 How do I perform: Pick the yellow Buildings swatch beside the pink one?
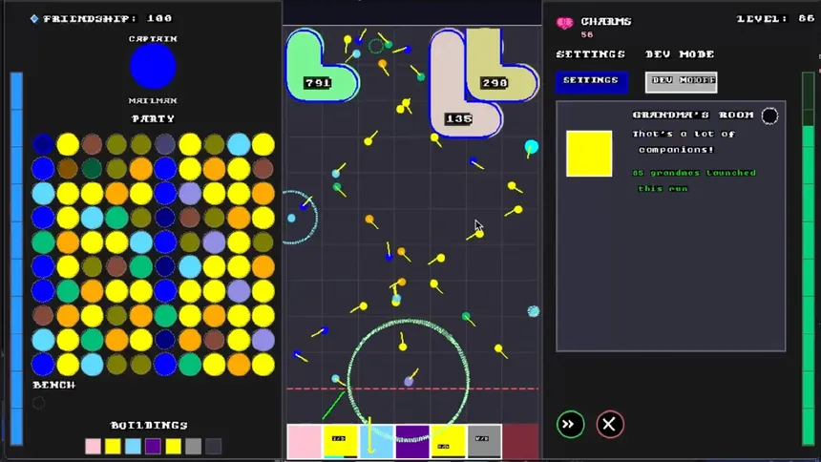[x=113, y=447]
